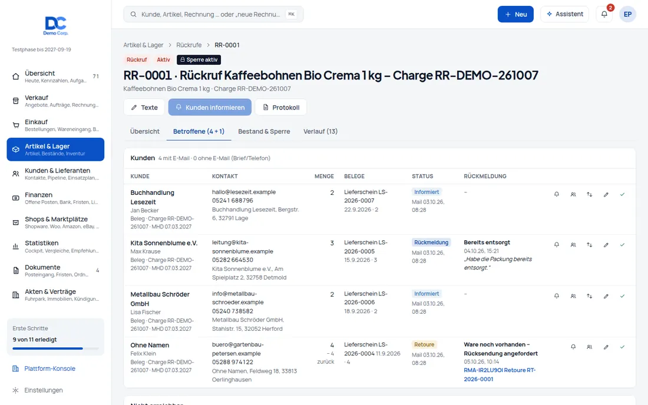Click pencil icon in Kita Sonnenblume row
The image size is (648, 405).
(606, 245)
